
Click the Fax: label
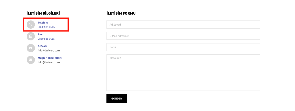pyautogui.click(x=40, y=34)
